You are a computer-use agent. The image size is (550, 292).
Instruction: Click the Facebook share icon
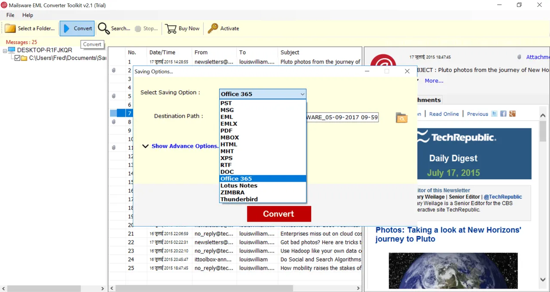(x=503, y=114)
